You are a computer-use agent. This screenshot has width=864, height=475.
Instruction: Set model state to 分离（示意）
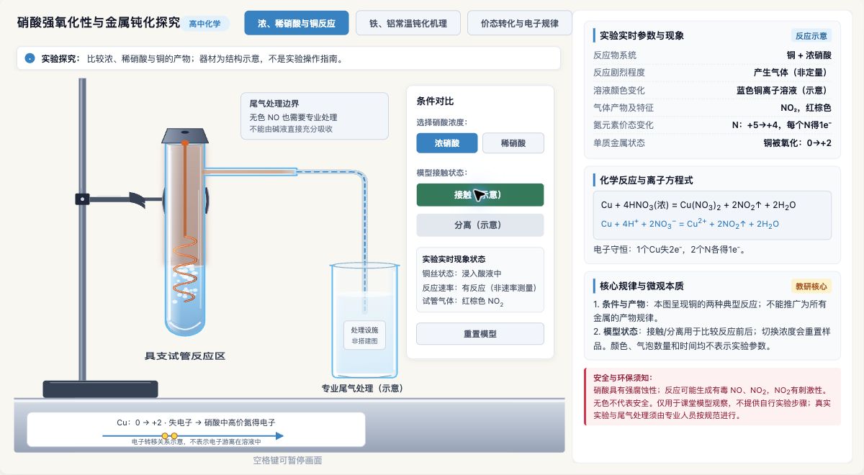tap(480, 225)
